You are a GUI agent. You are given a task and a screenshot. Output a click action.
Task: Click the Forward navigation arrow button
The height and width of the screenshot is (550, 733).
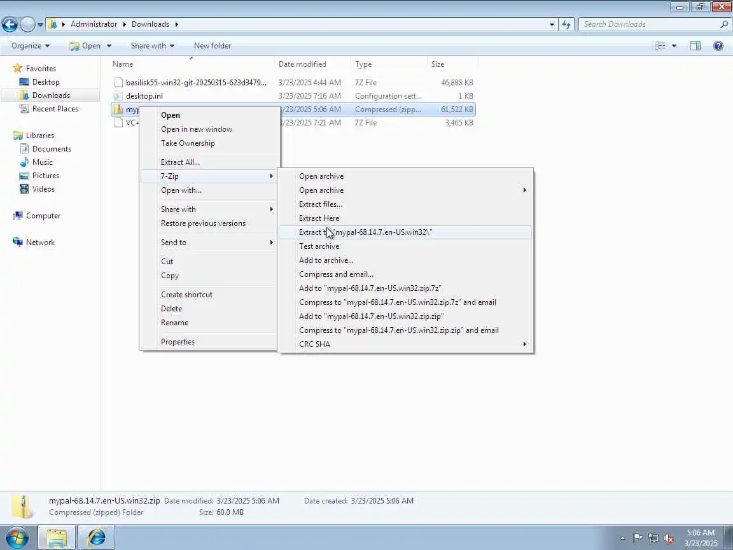pos(27,24)
